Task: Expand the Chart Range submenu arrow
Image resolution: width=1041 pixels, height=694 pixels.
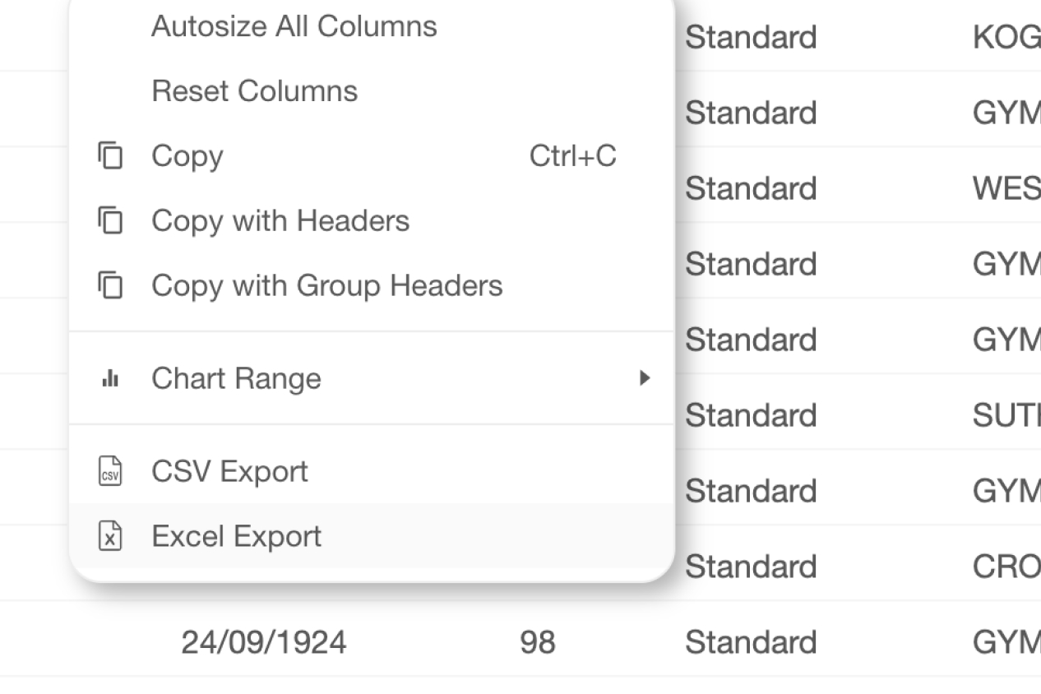Action: click(x=645, y=378)
